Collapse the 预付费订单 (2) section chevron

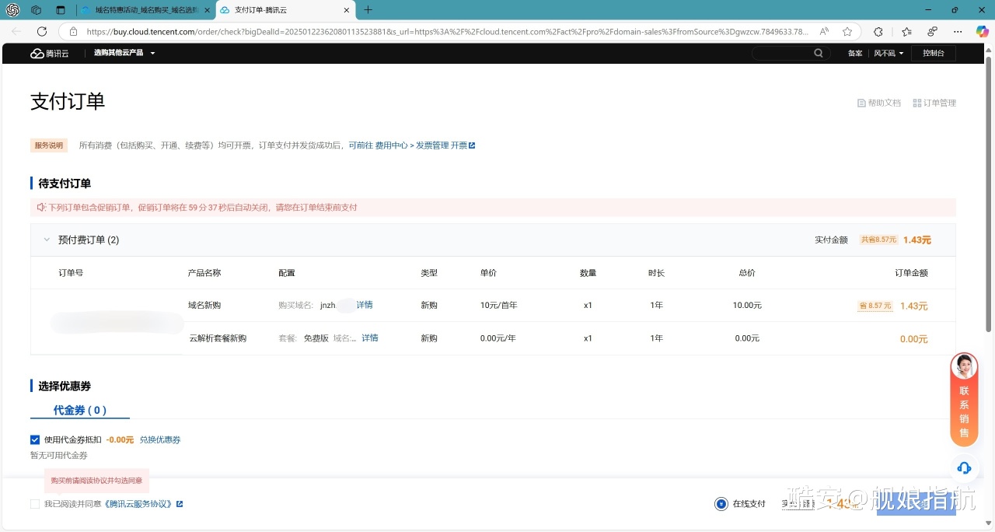tap(47, 240)
